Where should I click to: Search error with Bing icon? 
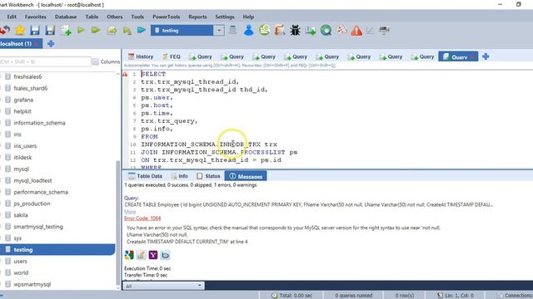165,255
